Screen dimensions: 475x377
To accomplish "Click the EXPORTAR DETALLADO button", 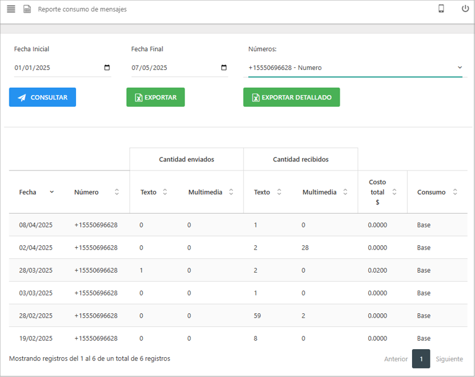I will click(291, 97).
